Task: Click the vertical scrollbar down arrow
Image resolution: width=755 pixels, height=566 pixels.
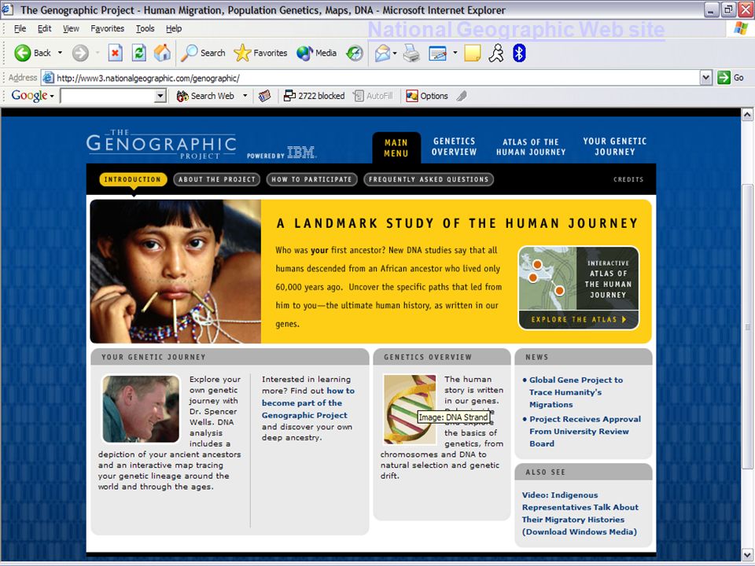Action: (x=747, y=553)
